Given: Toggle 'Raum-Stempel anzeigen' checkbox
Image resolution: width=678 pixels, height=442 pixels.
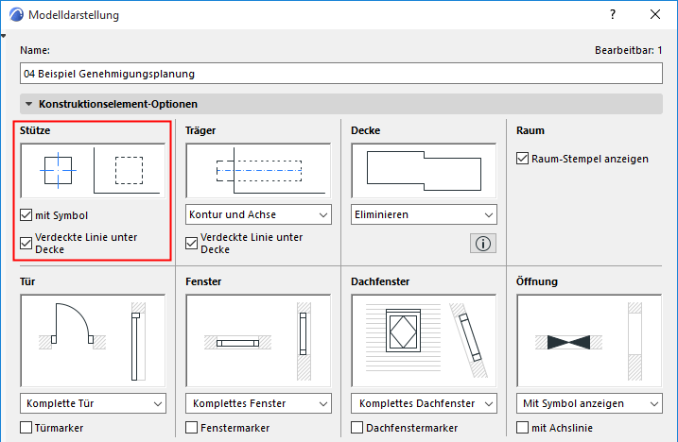Looking at the screenshot, I should [523, 159].
